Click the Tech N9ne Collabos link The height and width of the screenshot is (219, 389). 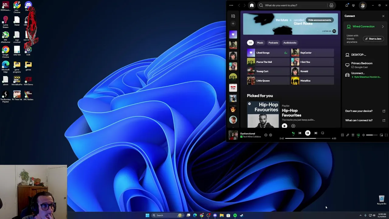pos(252,137)
